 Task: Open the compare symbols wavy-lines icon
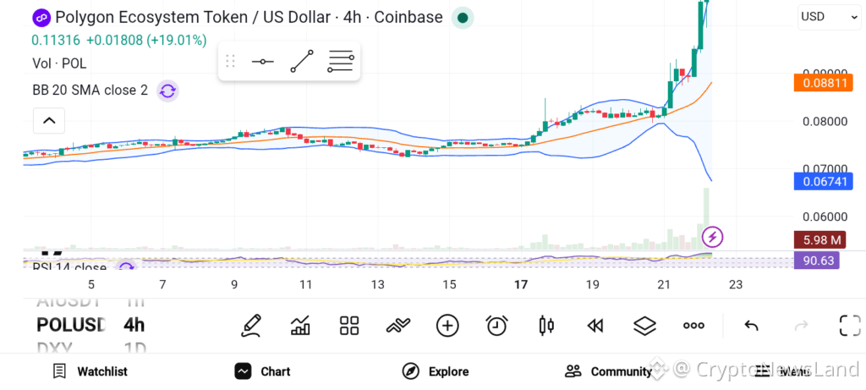pos(398,326)
